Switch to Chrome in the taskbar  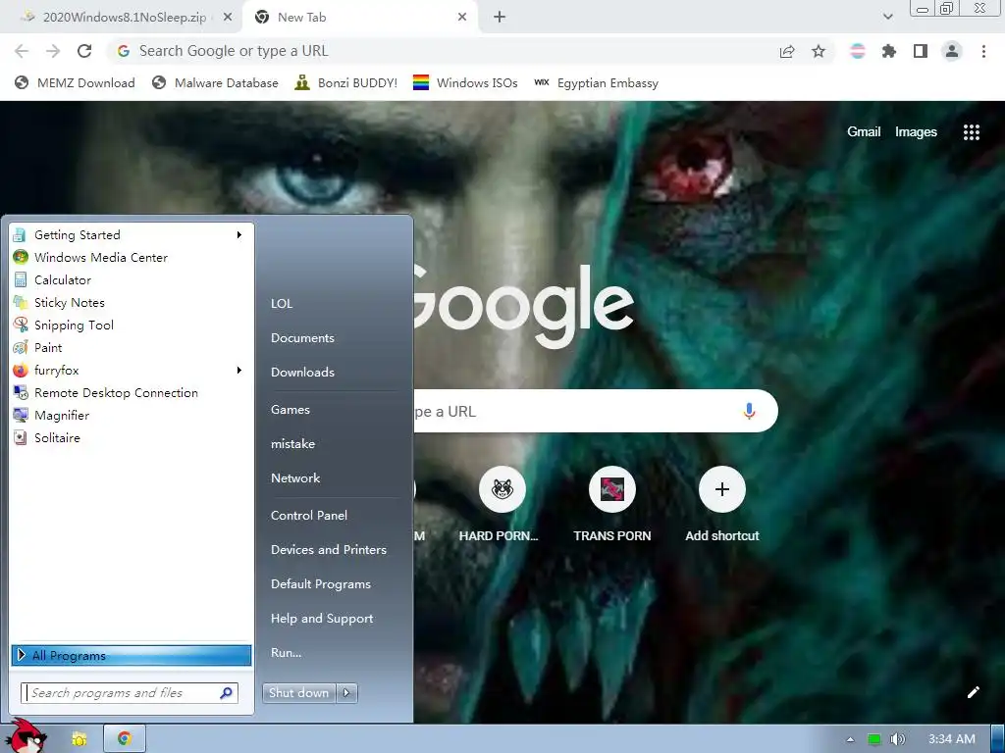coord(125,739)
